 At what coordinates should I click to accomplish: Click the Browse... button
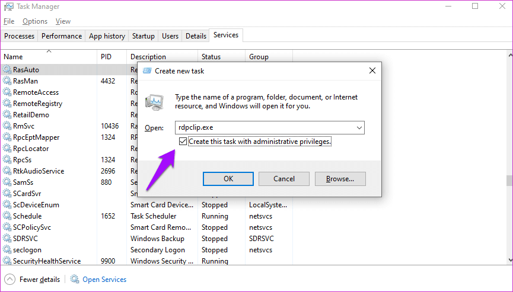340,178
